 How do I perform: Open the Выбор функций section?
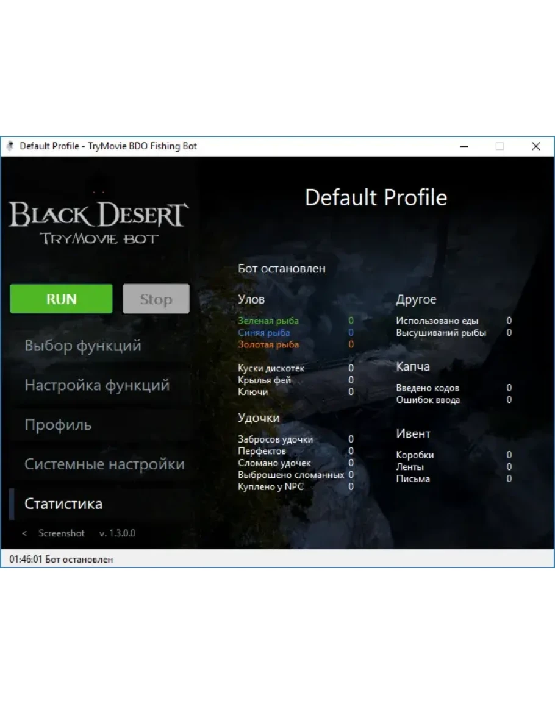coord(83,346)
